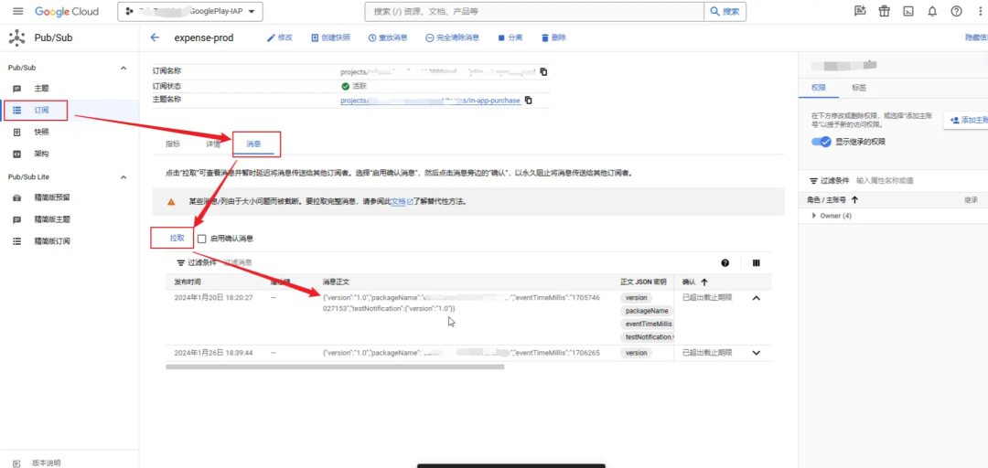Click the 过滤条件 filter icon for messages

(179, 262)
